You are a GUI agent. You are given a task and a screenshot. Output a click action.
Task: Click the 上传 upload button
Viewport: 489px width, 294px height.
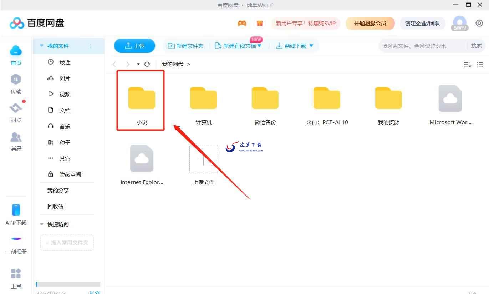coord(134,46)
